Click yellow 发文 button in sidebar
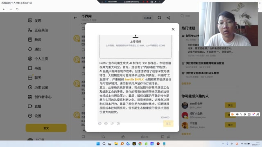 (46, 128)
